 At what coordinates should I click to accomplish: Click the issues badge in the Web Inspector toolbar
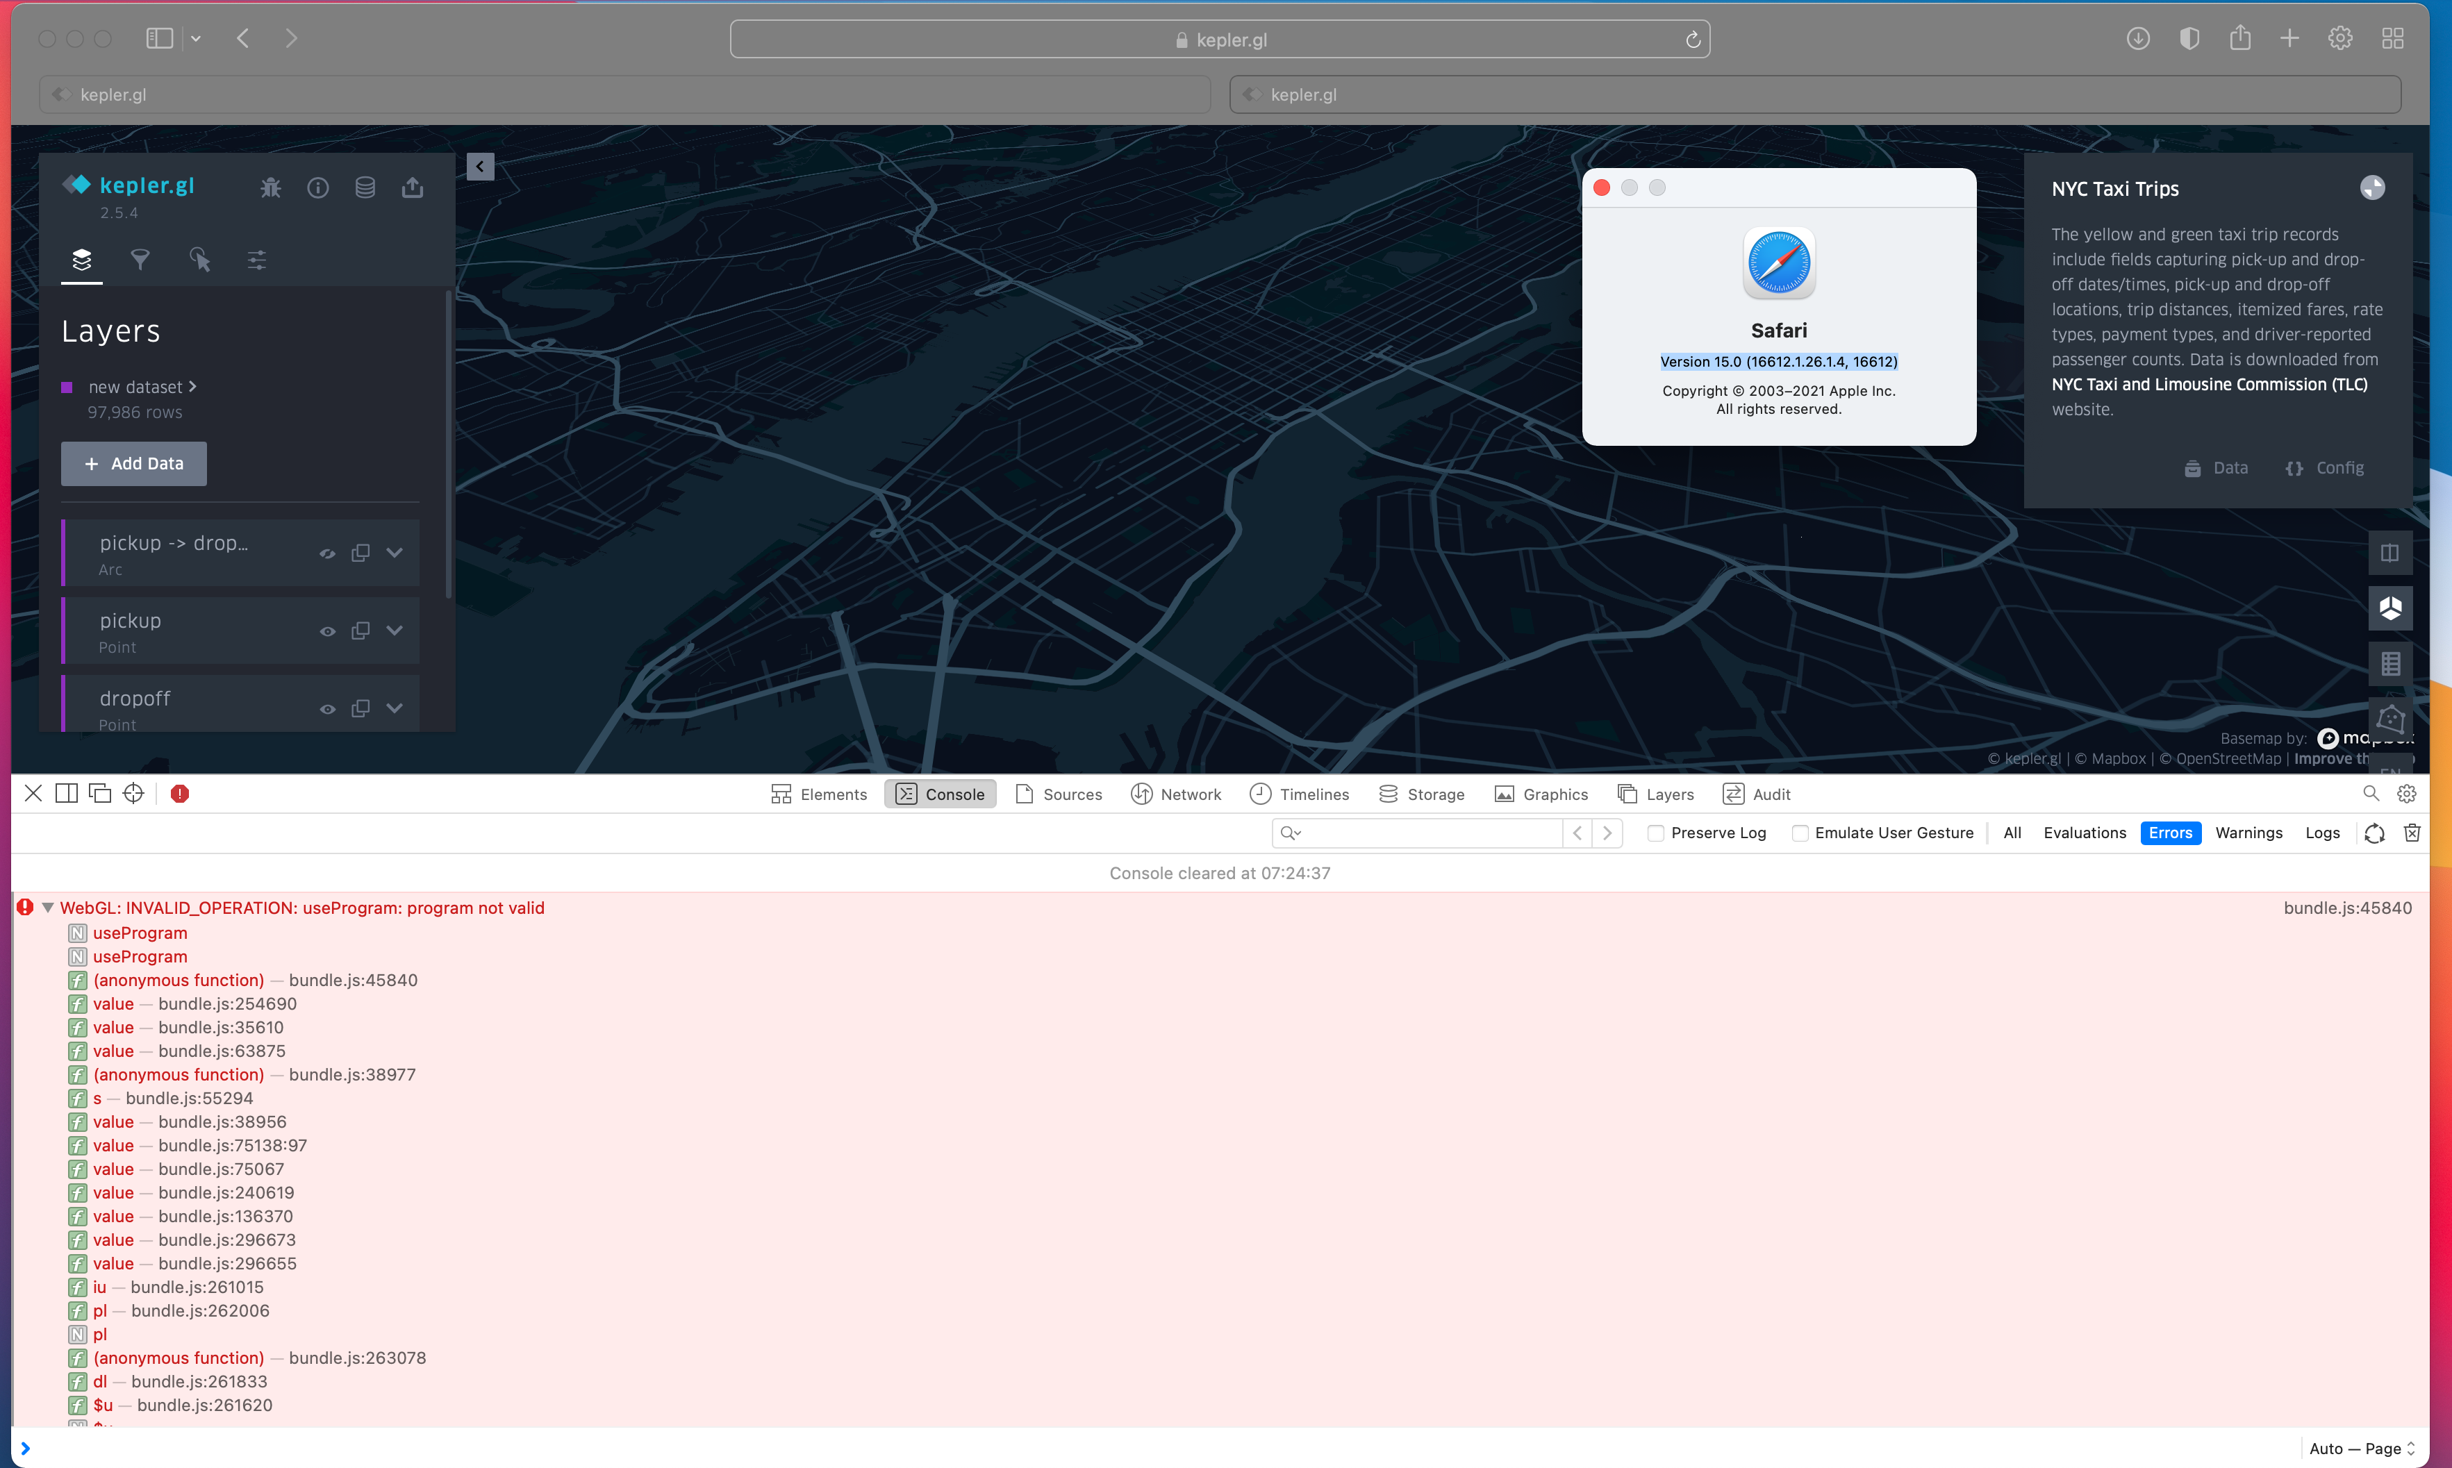pyautogui.click(x=179, y=793)
